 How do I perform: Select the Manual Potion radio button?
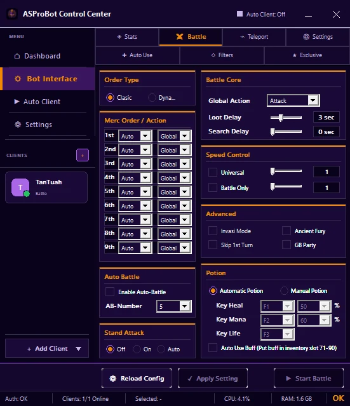click(x=284, y=291)
